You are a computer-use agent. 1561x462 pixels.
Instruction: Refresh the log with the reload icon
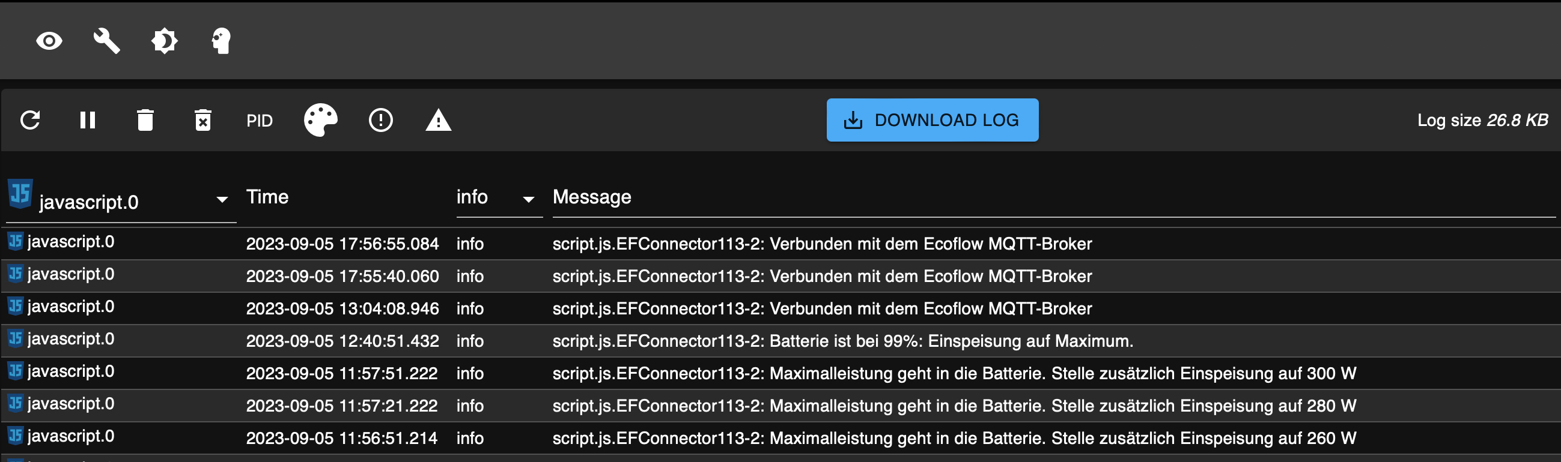click(30, 120)
